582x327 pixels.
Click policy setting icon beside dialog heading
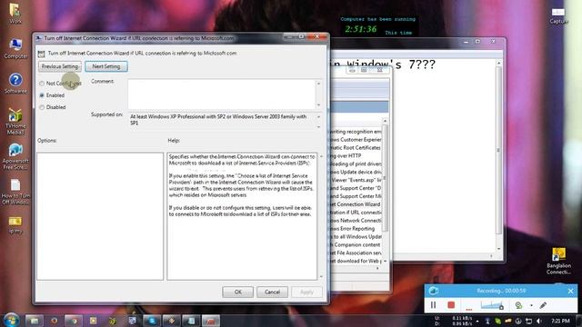pos(41,54)
